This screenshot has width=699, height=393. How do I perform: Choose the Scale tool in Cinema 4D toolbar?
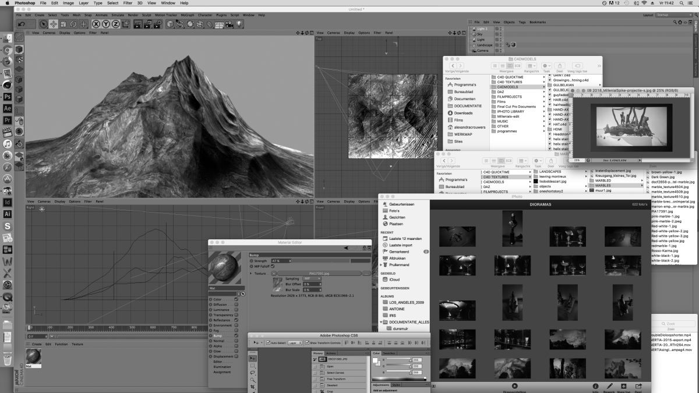(x=63, y=24)
